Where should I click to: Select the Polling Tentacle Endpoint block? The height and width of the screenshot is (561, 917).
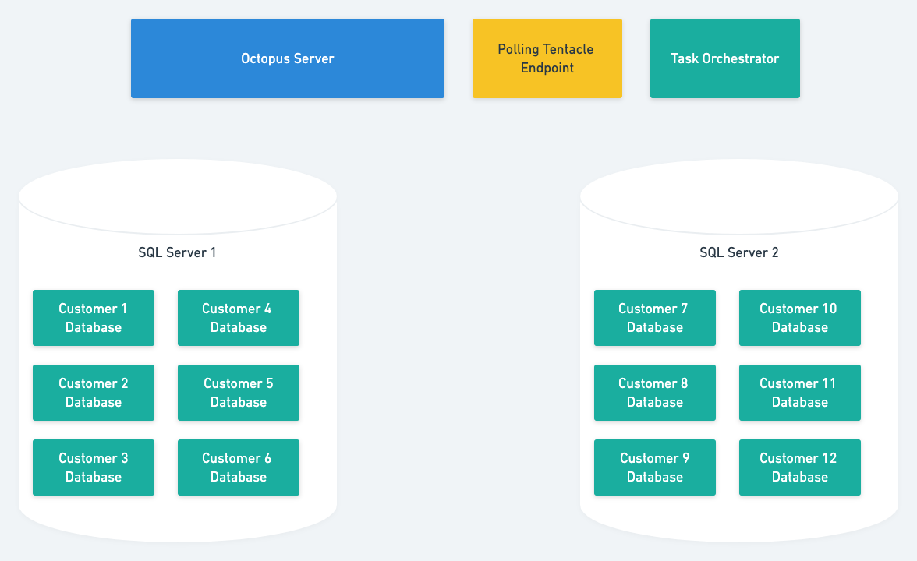coord(547,58)
